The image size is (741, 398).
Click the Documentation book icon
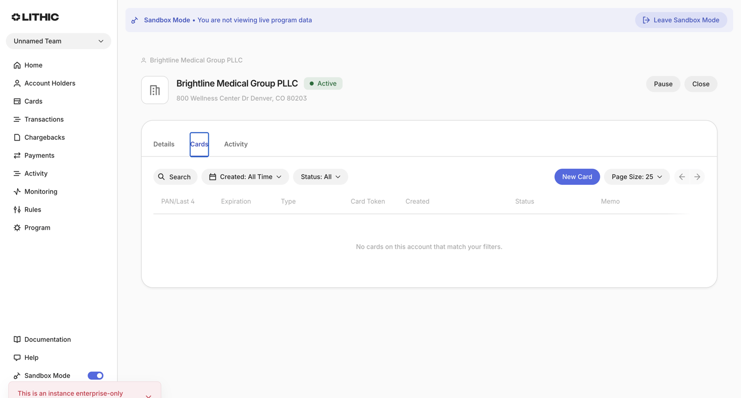coord(17,339)
